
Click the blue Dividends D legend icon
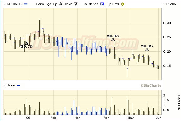pos(102,4)
